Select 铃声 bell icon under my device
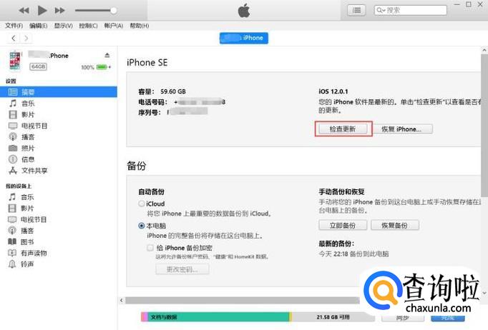The image size is (488, 330). pyautogui.click(x=12, y=264)
